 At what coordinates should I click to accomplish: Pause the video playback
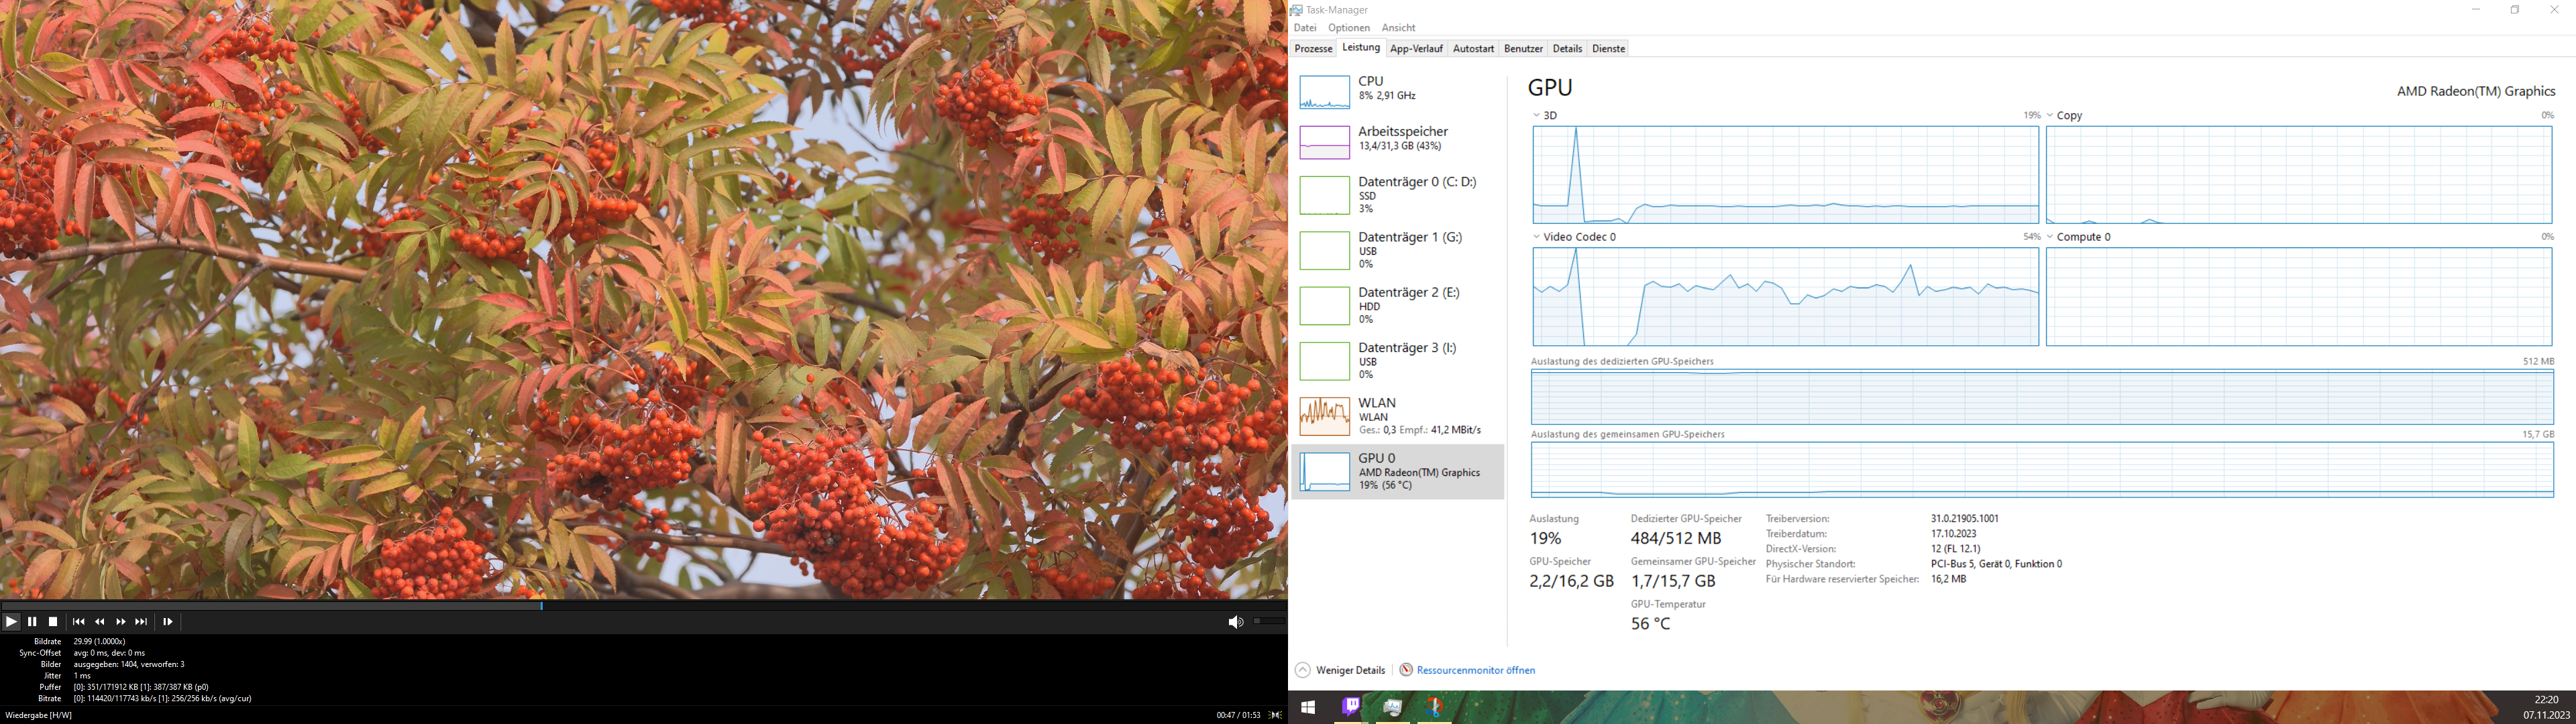click(x=32, y=622)
